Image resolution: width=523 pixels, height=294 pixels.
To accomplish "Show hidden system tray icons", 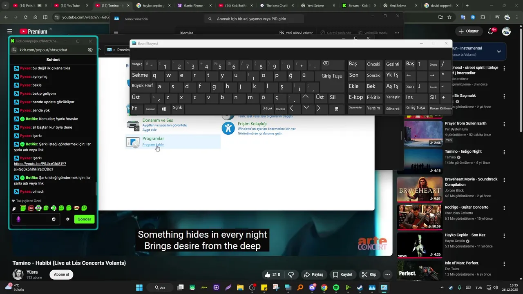I will tap(442, 287).
